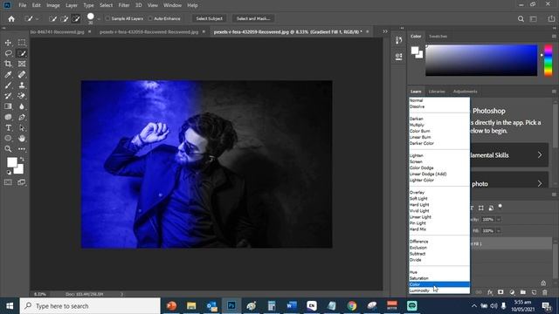The height and width of the screenshot is (314, 559).
Task: Select the Hand tool
Action: [22, 139]
